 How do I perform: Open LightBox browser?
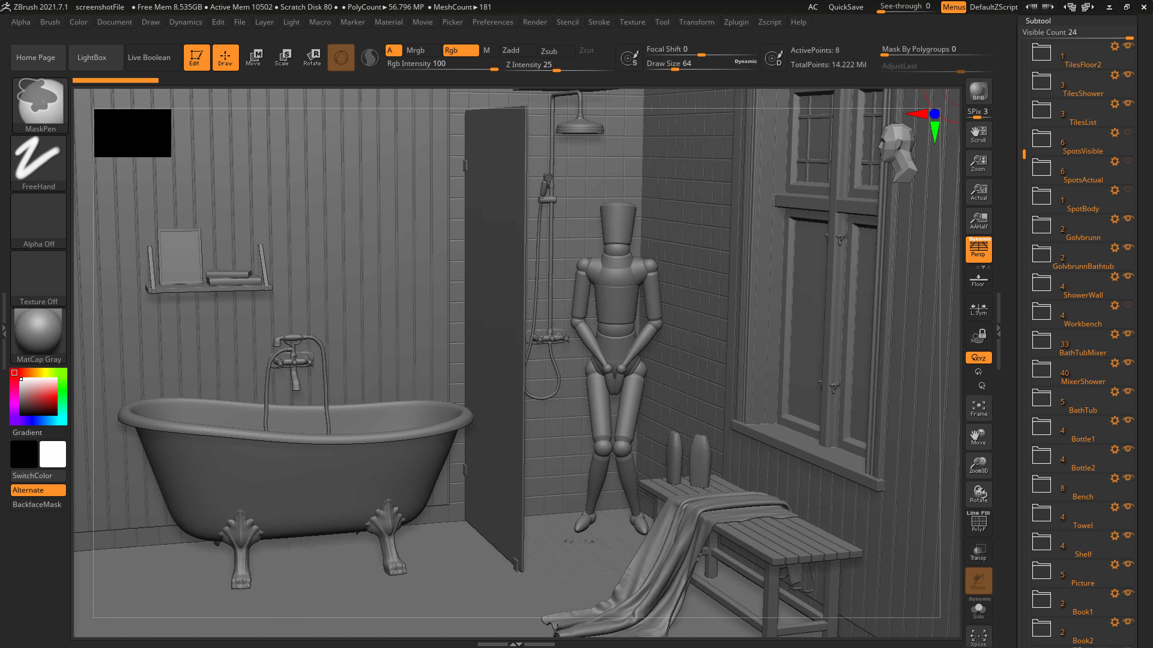(96, 57)
